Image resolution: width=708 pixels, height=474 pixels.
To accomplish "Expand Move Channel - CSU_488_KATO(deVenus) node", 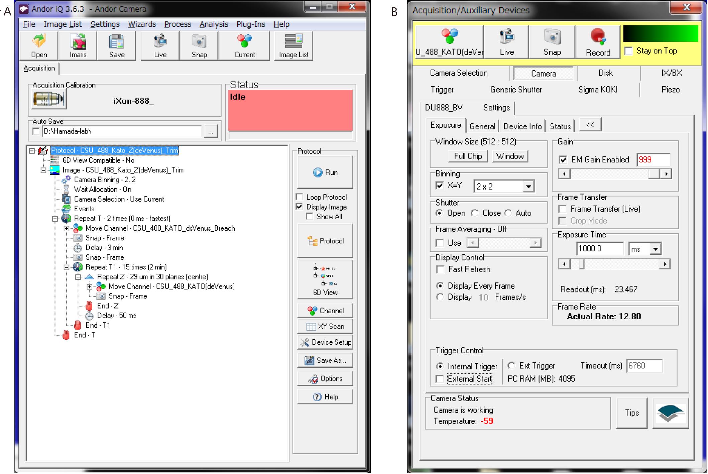I will point(90,287).
